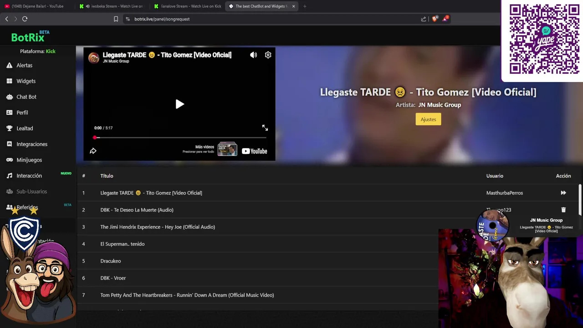Open the Más videos thumbnail
This screenshot has width=583, height=328.
point(227,149)
